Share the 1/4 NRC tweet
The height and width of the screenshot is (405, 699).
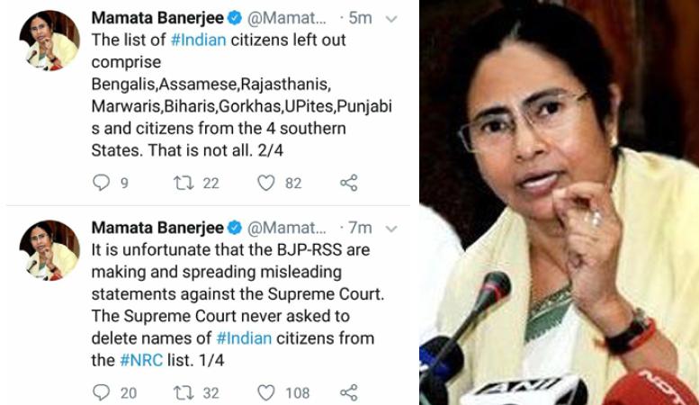coord(349,392)
